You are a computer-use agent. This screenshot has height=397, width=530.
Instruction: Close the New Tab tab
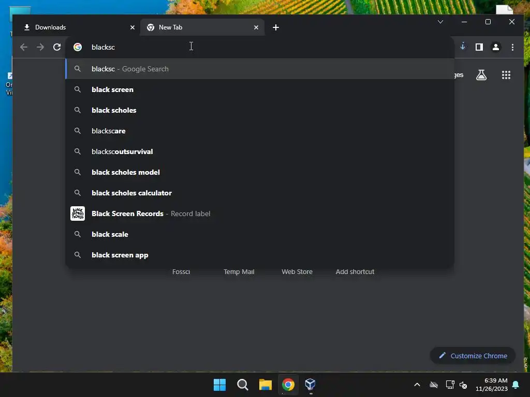coord(256,27)
